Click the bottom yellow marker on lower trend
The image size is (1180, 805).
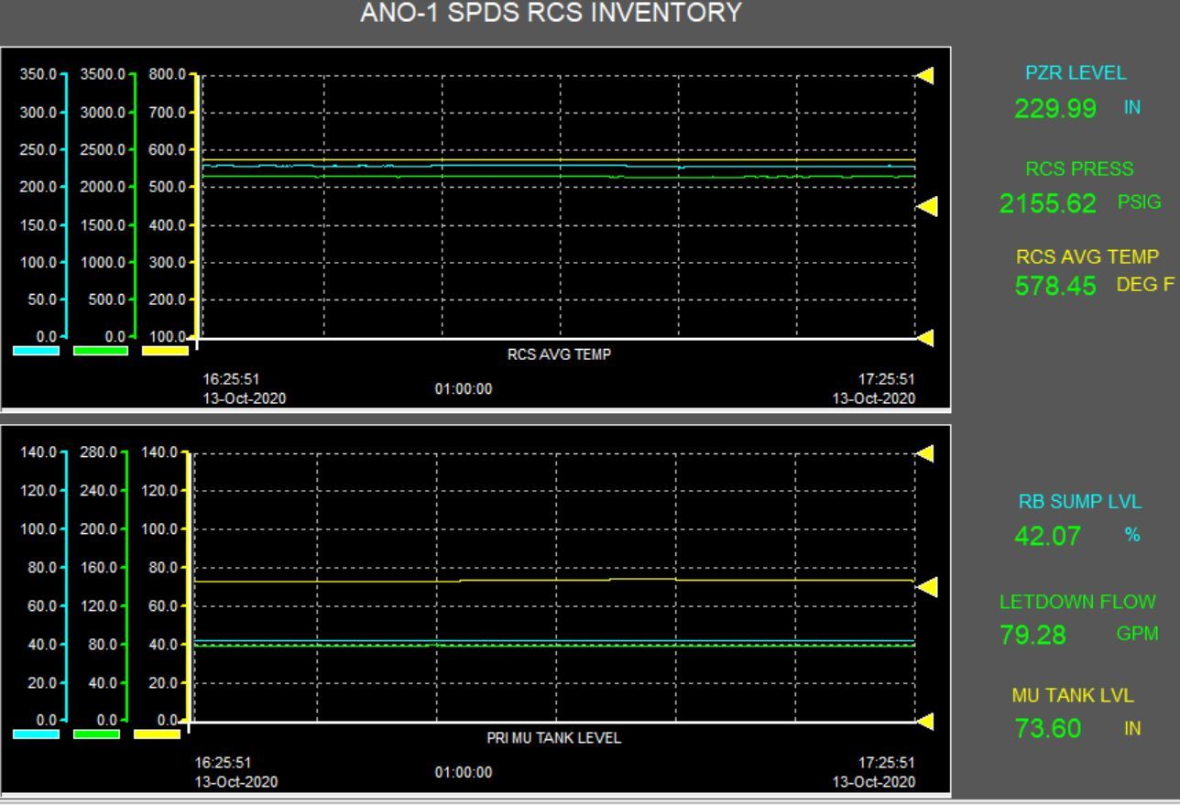tap(926, 723)
